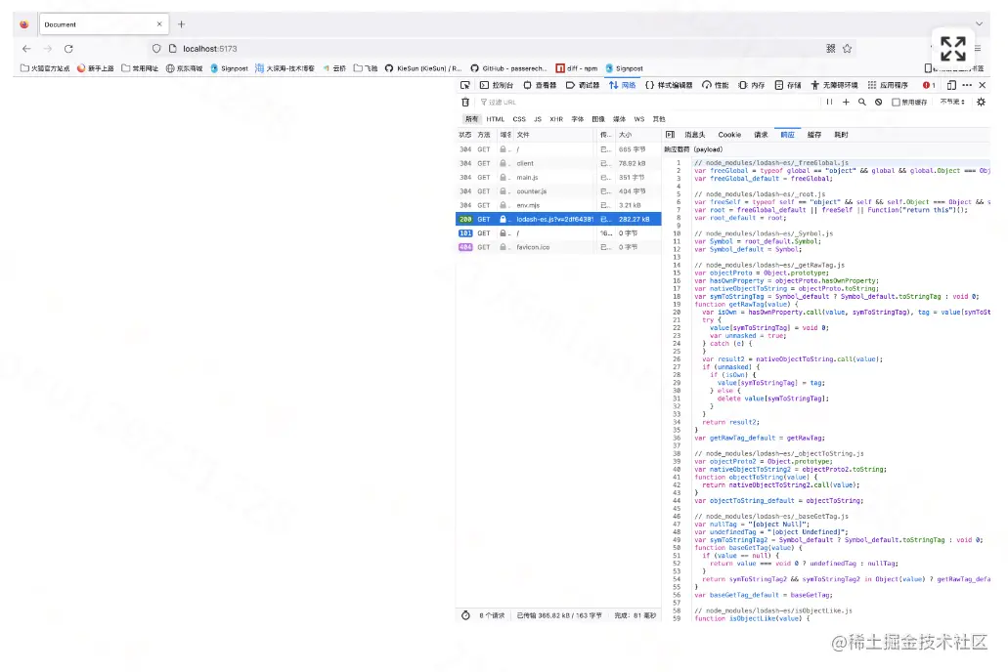Select the 网络 network panel
The height and width of the screenshot is (672, 1008).
point(622,85)
